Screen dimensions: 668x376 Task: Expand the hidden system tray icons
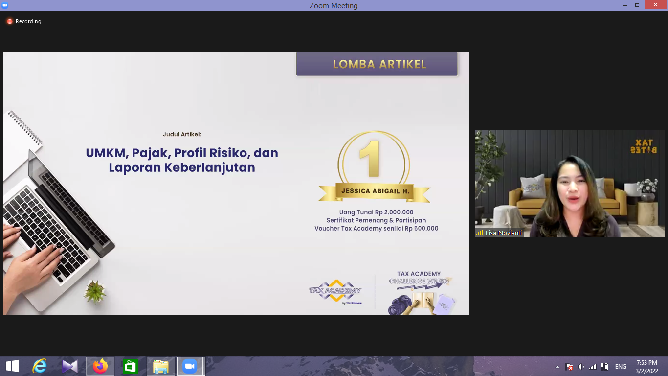pyautogui.click(x=558, y=366)
